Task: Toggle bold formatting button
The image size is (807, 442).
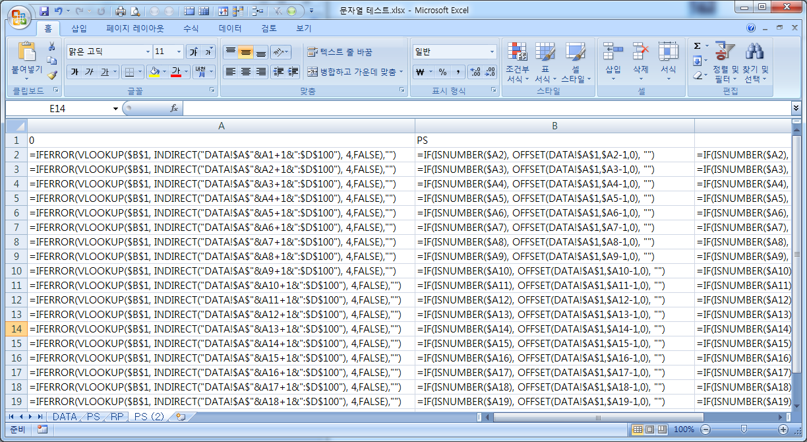Action: (75, 72)
